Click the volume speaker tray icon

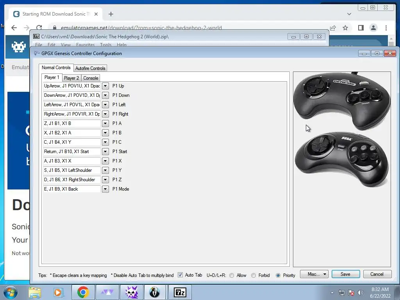360,293
